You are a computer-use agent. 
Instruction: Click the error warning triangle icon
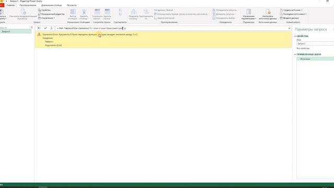[39, 34]
